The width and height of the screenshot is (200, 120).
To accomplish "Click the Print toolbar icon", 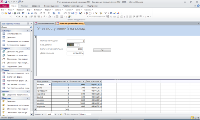I will (x=15, y=13).
